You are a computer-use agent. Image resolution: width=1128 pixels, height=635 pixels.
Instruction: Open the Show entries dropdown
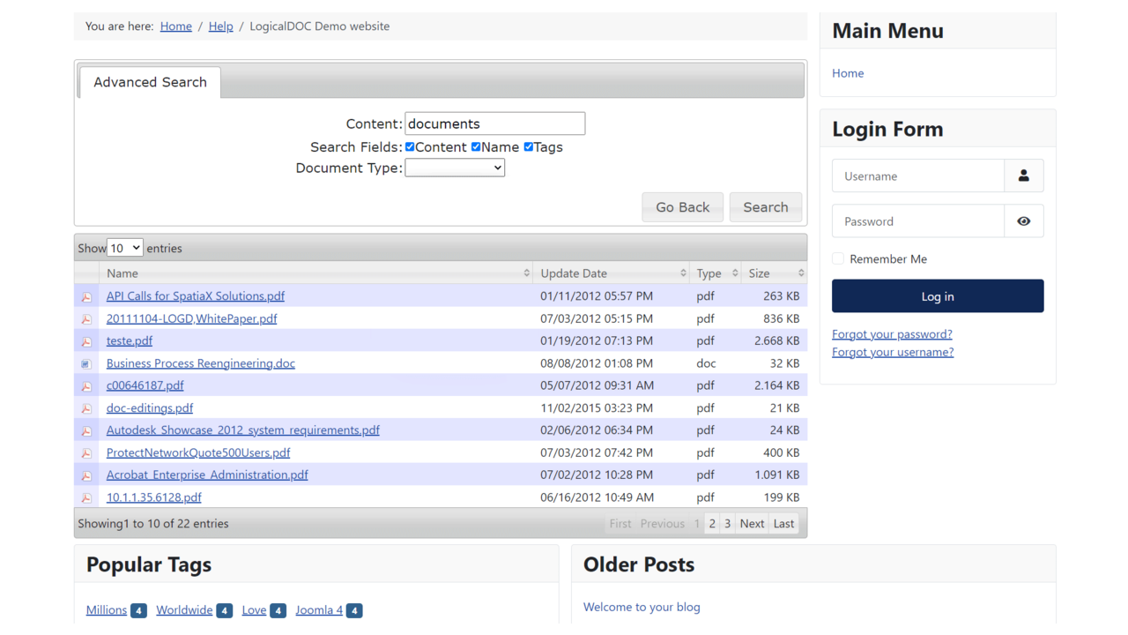pyautogui.click(x=123, y=248)
